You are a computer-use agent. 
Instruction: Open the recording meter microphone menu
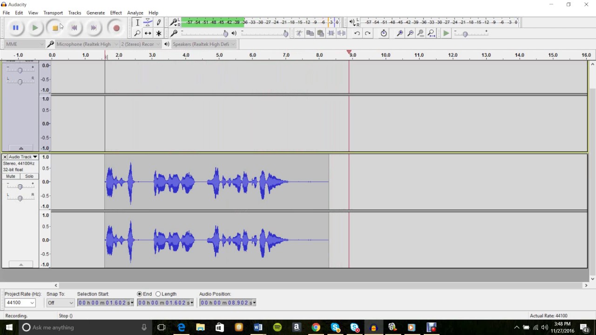175,22
